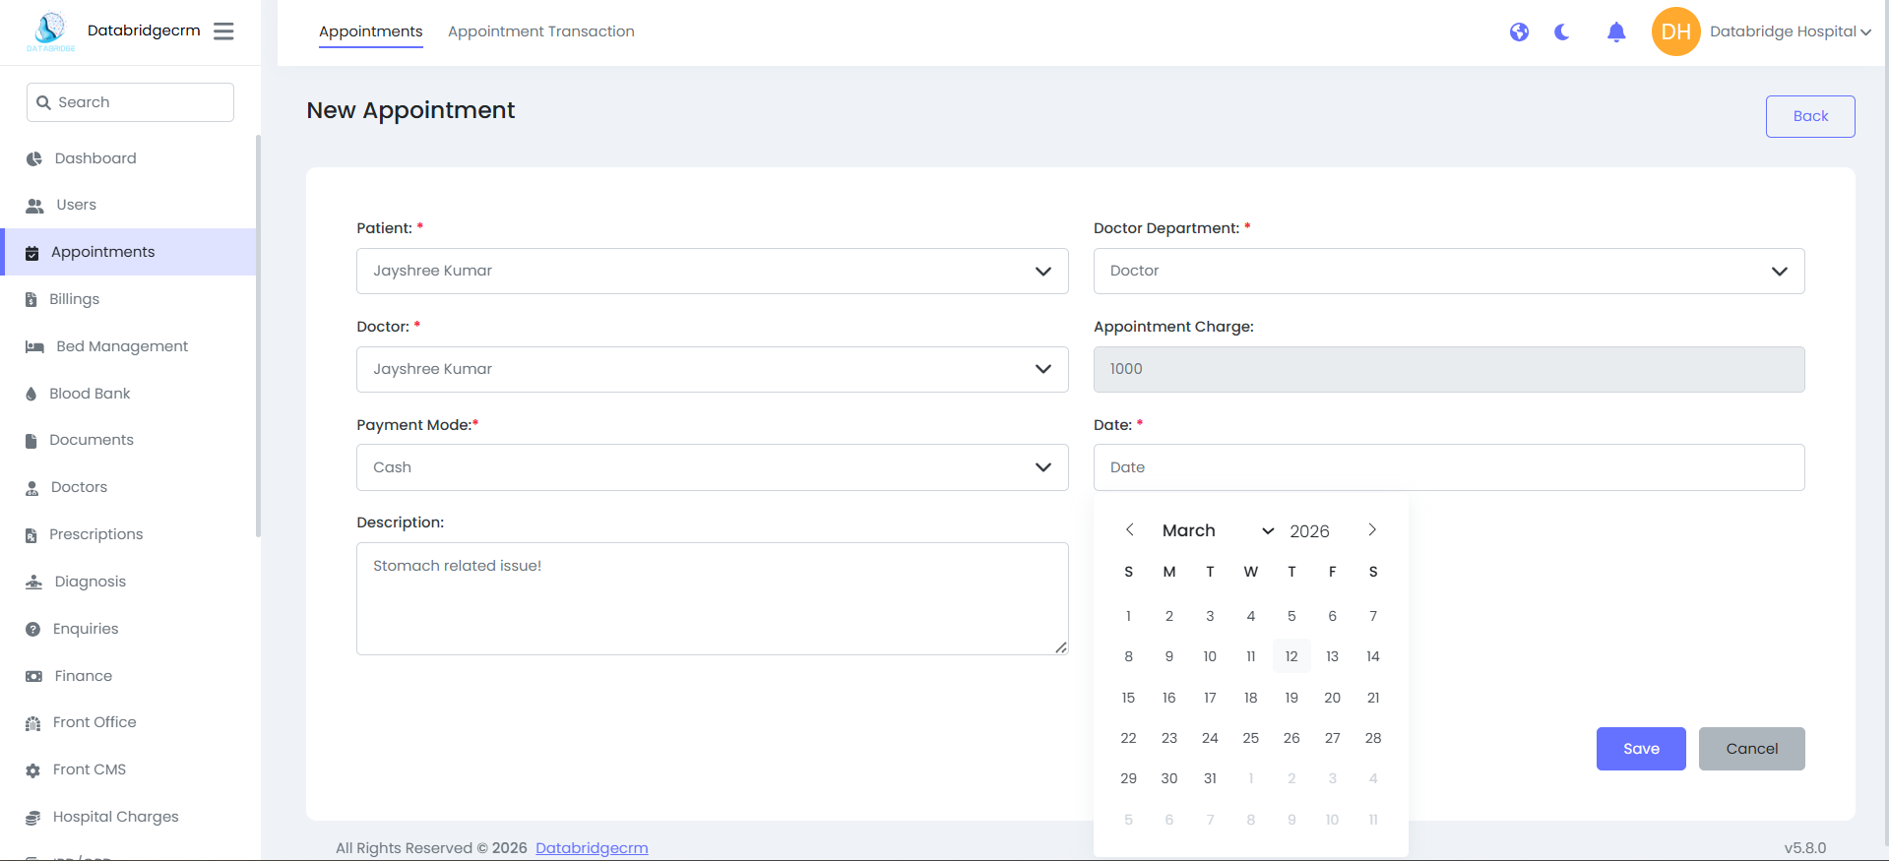Click the Front CMS gear icon
Screen dimensions: 1889x861
pos(33,770)
